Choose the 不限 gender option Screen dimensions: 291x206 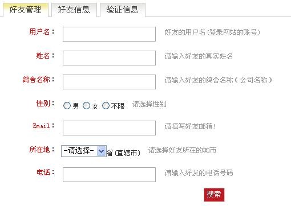pos(106,105)
